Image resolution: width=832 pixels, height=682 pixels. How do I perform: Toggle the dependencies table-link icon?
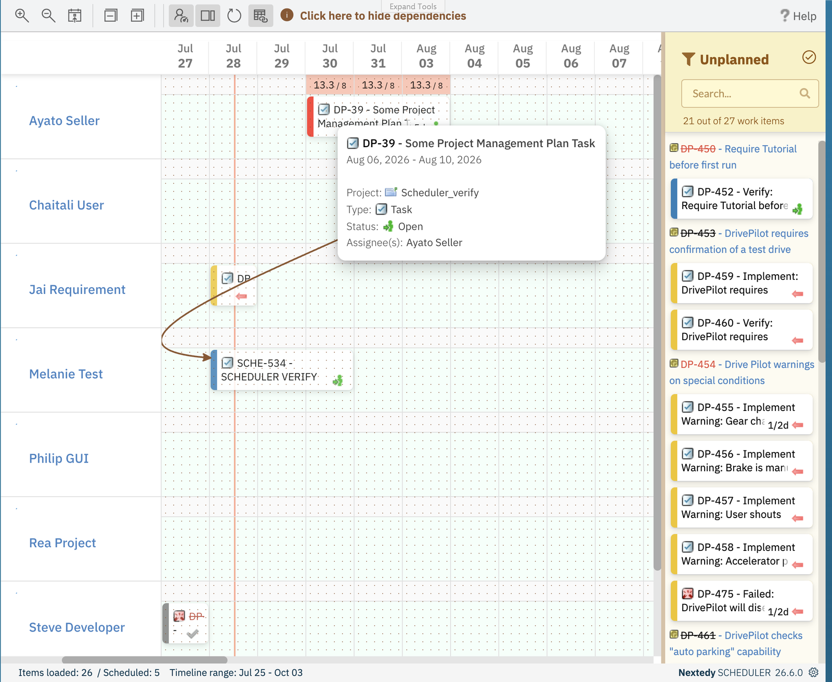pos(261,16)
